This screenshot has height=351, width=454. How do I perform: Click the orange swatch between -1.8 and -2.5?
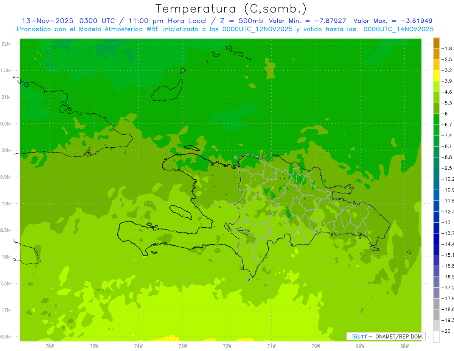[x=436, y=54]
